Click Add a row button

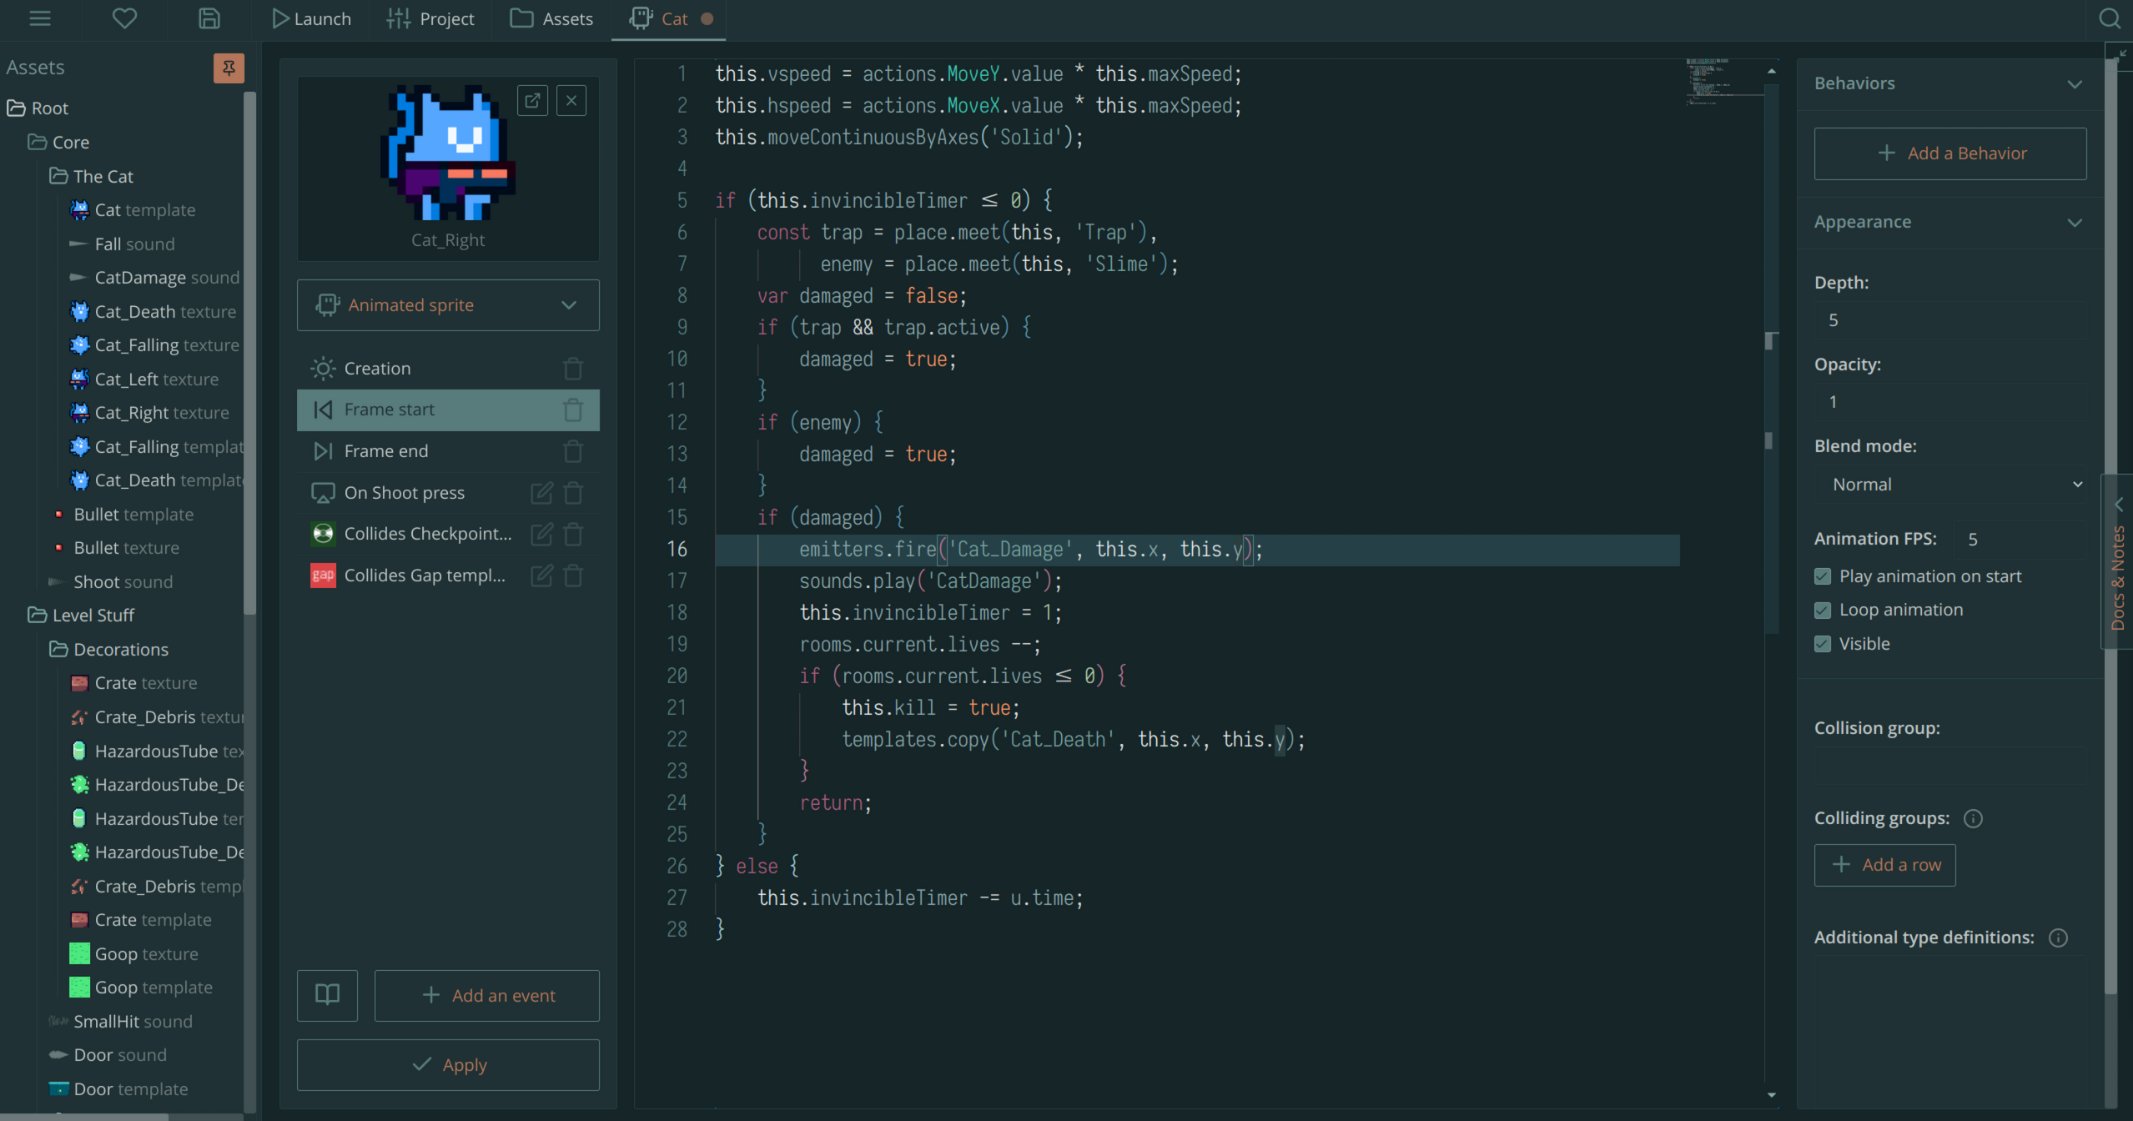pos(1884,865)
